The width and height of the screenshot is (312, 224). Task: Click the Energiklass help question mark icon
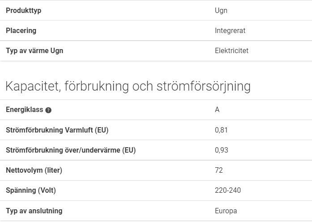(x=48, y=110)
